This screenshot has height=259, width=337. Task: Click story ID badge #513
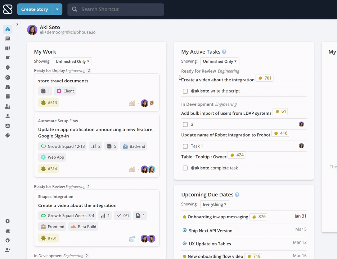coord(49,103)
